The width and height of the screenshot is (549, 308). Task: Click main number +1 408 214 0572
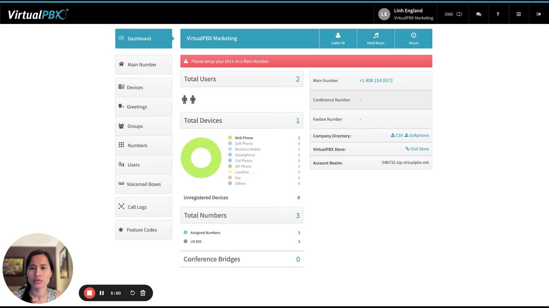[x=376, y=80]
